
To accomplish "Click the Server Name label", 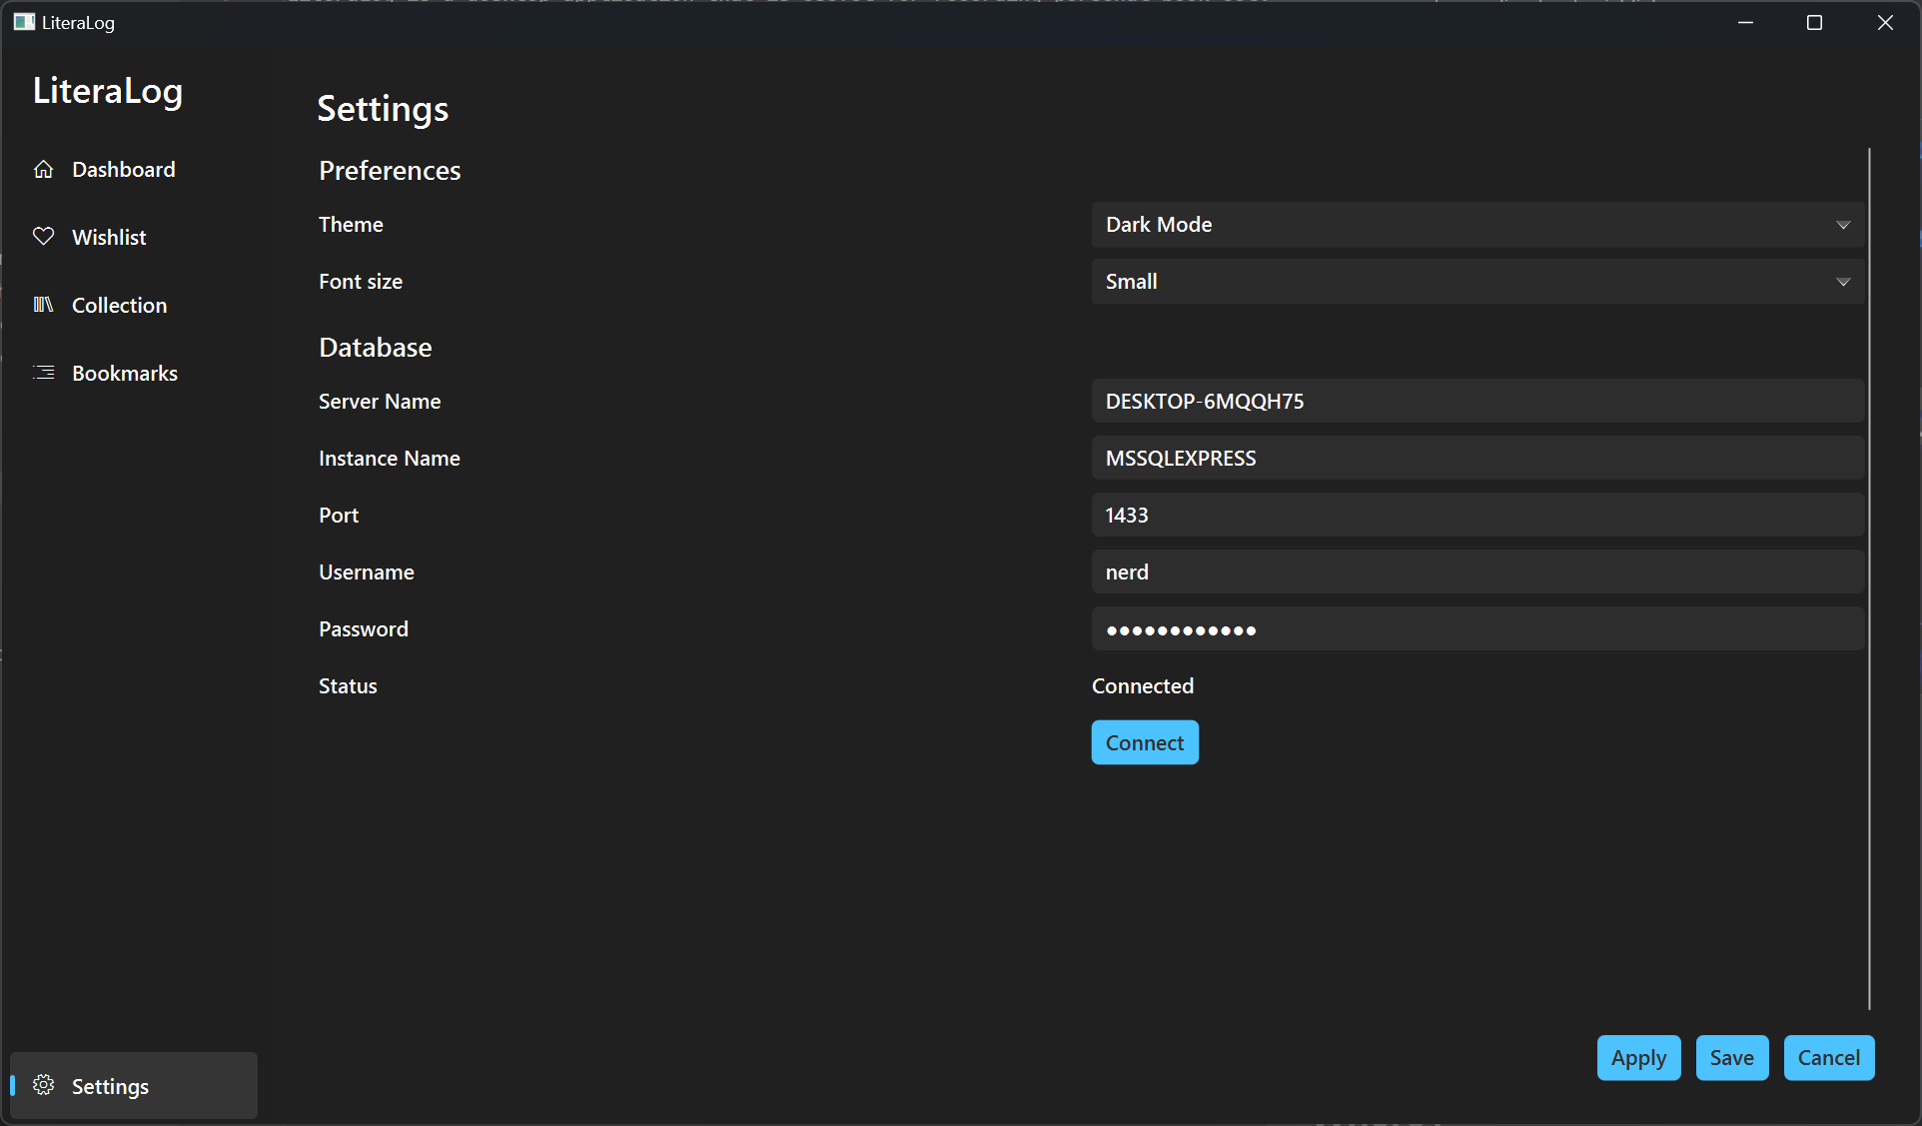I will coord(380,401).
